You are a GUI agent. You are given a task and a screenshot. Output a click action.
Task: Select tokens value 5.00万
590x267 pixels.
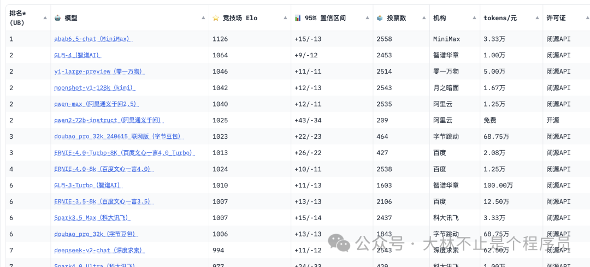(494, 72)
